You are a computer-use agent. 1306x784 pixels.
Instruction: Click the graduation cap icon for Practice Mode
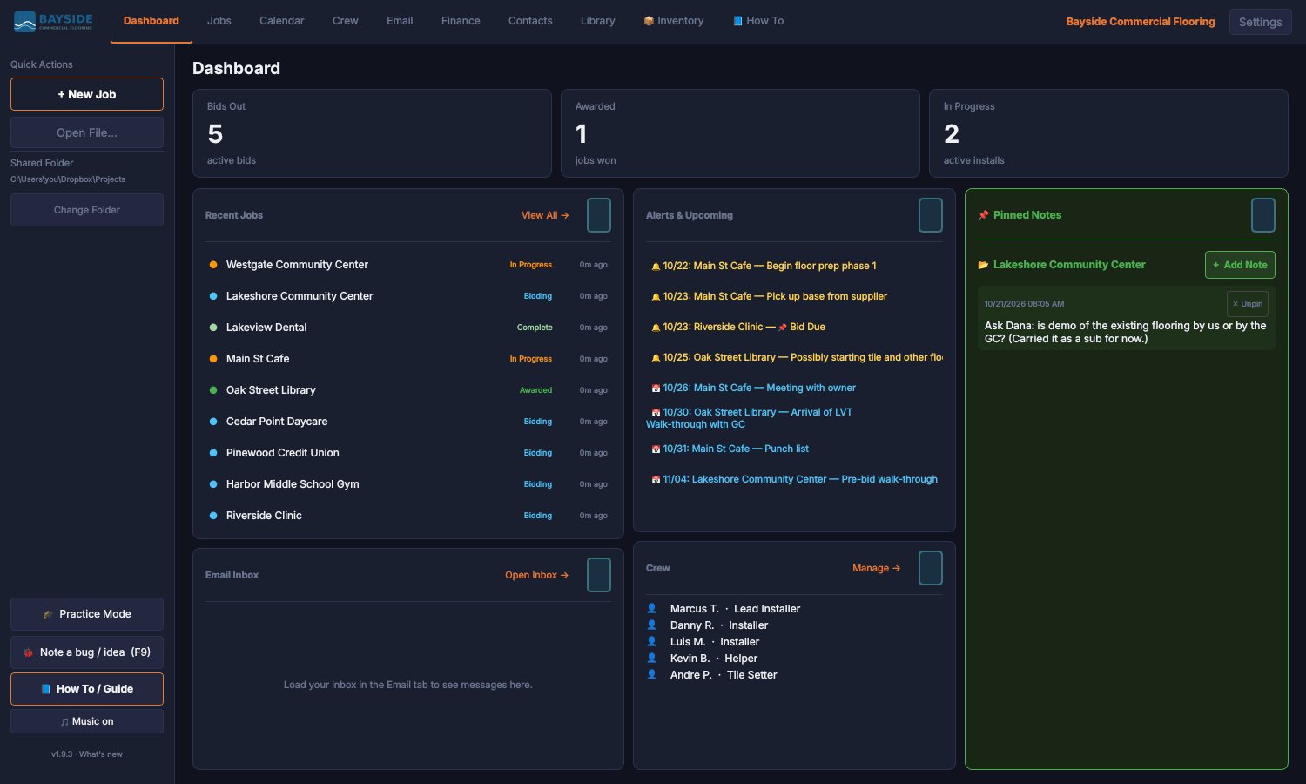tap(48, 614)
